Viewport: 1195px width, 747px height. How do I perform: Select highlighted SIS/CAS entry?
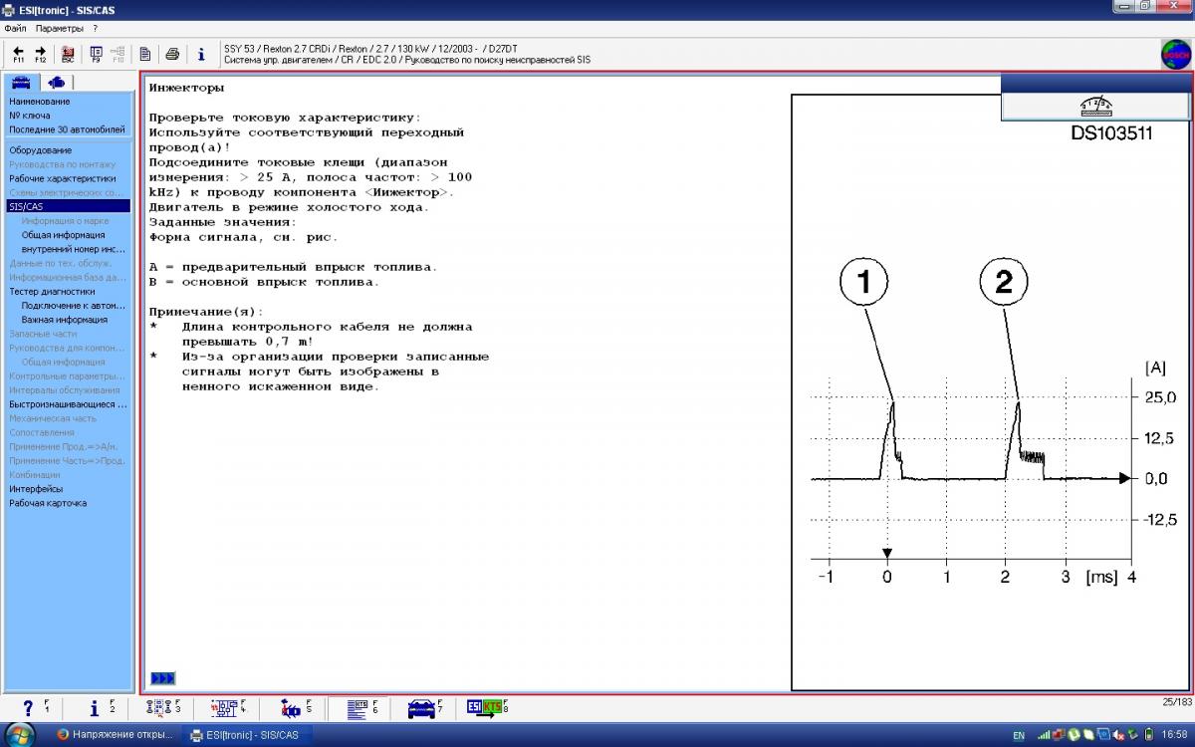pos(68,206)
